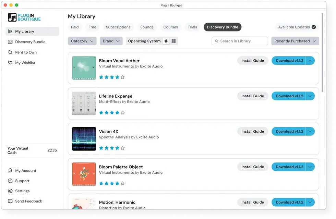Click the My Account person icon
This screenshot has height=219, width=336.
click(x=10, y=171)
